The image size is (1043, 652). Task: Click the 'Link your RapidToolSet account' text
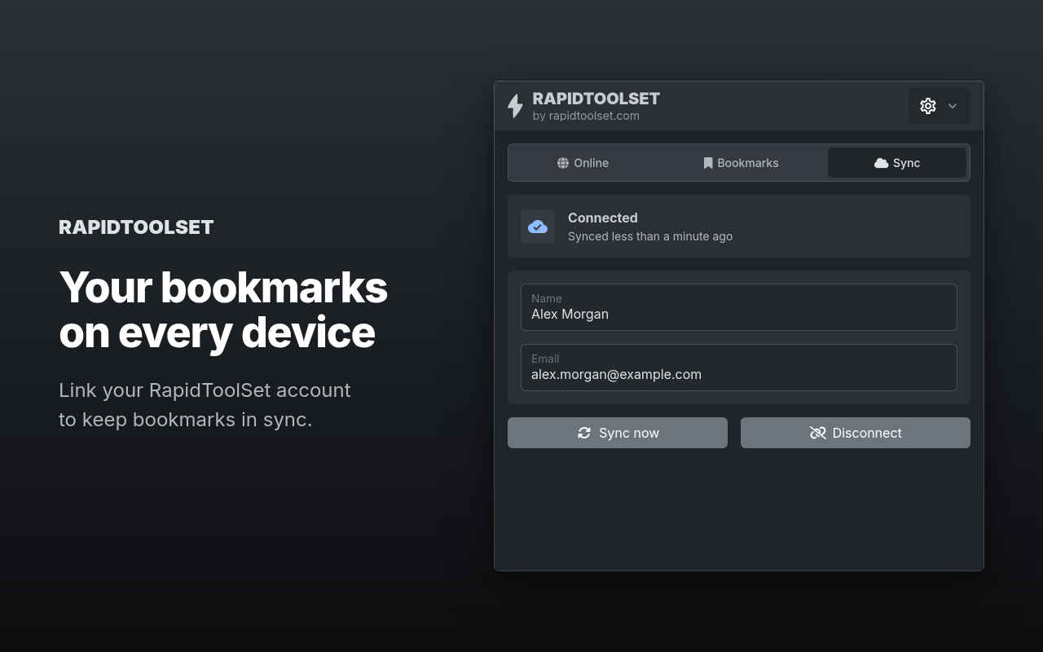[x=205, y=390]
